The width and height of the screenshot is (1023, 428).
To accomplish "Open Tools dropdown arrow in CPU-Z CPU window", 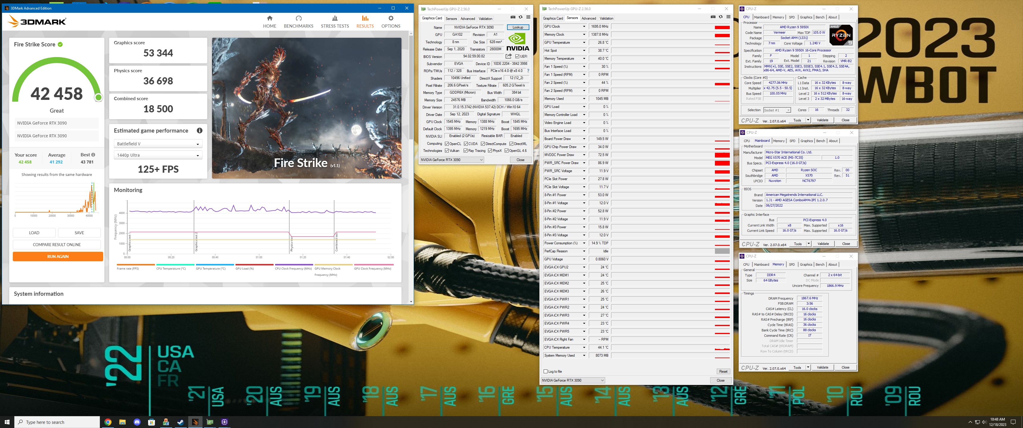I will coord(808,120).
